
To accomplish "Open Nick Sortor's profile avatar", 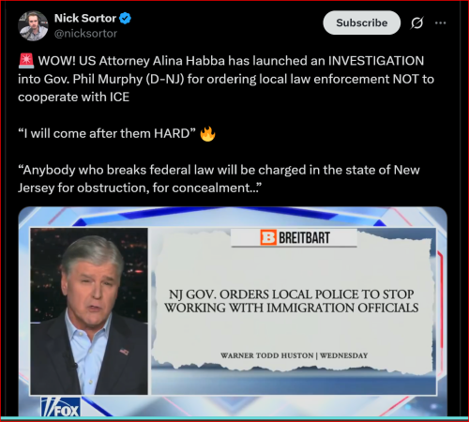I will pyautogui.click(x=33, y=26).
